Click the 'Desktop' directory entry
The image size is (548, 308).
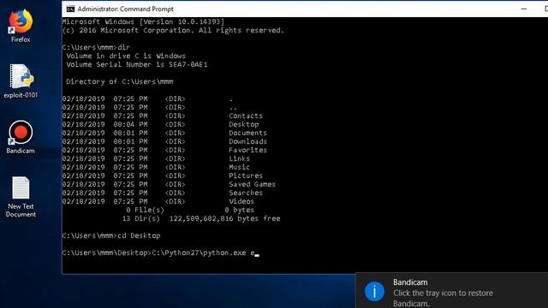coord(244,124)
